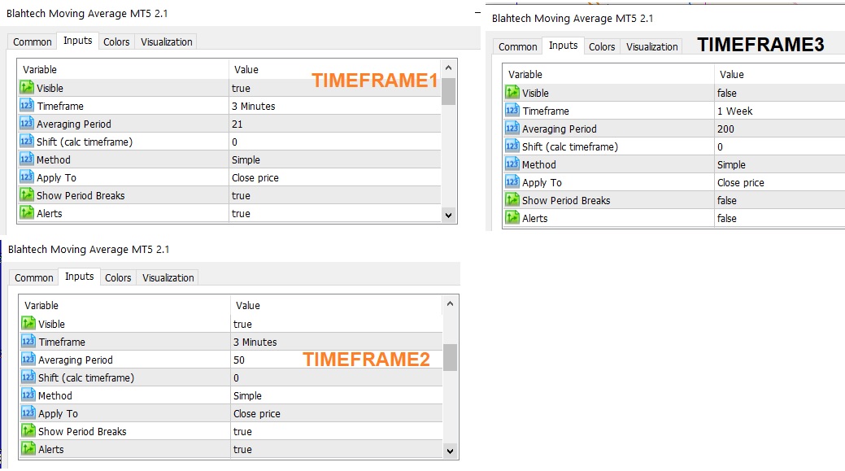Screen dimensions: 845x471
Task: Open Close price value in top-left dialog
Action: [x=255, y=178]
